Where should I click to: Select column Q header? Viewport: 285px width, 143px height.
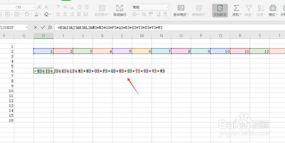(221, 36)
